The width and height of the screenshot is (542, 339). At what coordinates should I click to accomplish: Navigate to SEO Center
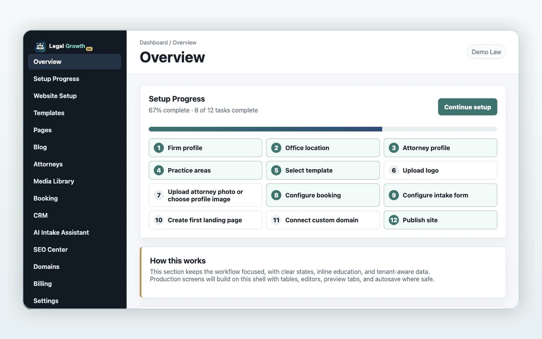point(75,250)
